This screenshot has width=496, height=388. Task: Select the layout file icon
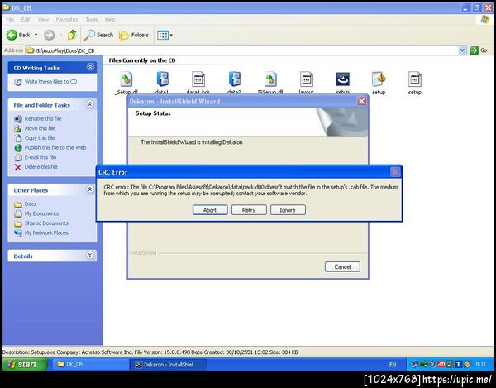point(307,79)
